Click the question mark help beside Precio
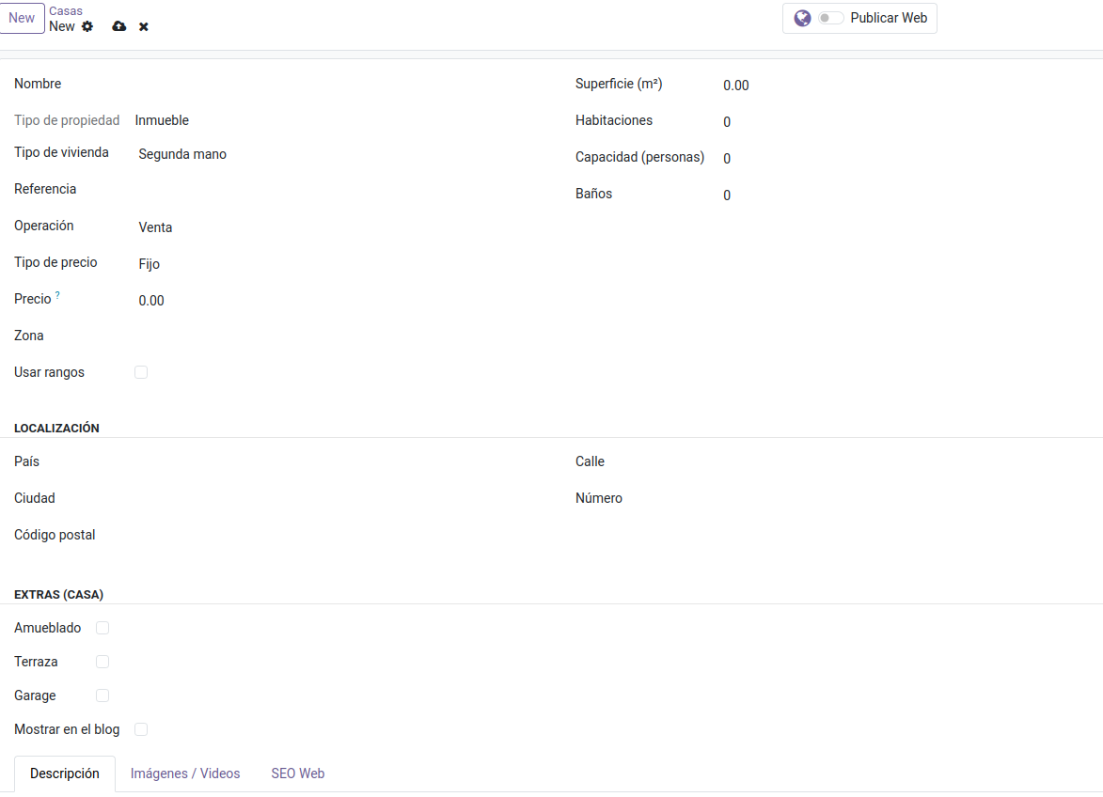1103x797 pixels. click(58, 293)
